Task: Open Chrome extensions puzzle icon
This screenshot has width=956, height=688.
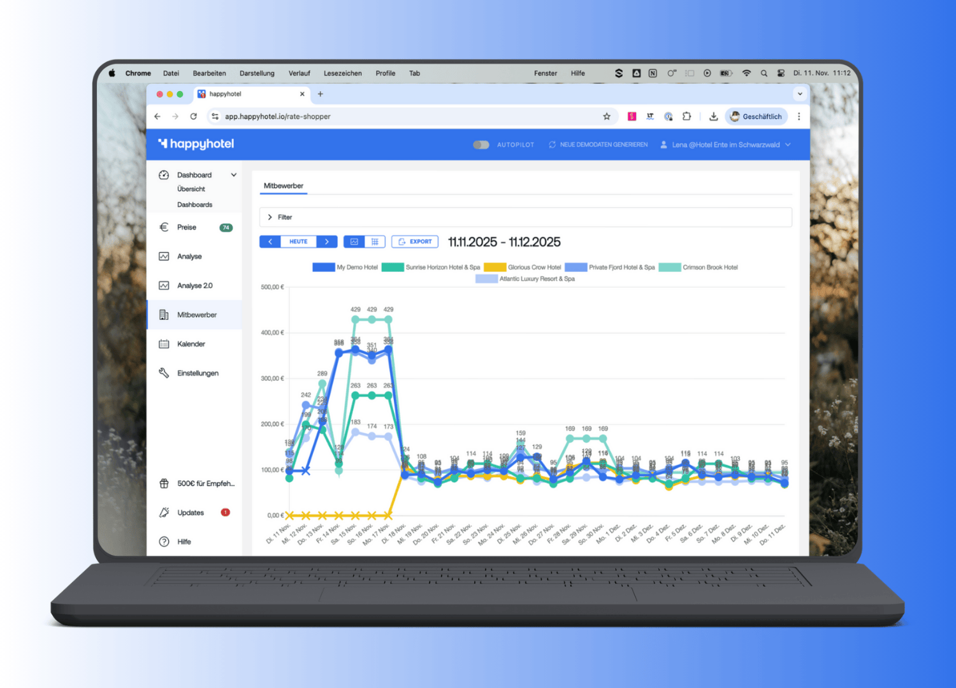Action: point(686,117)
